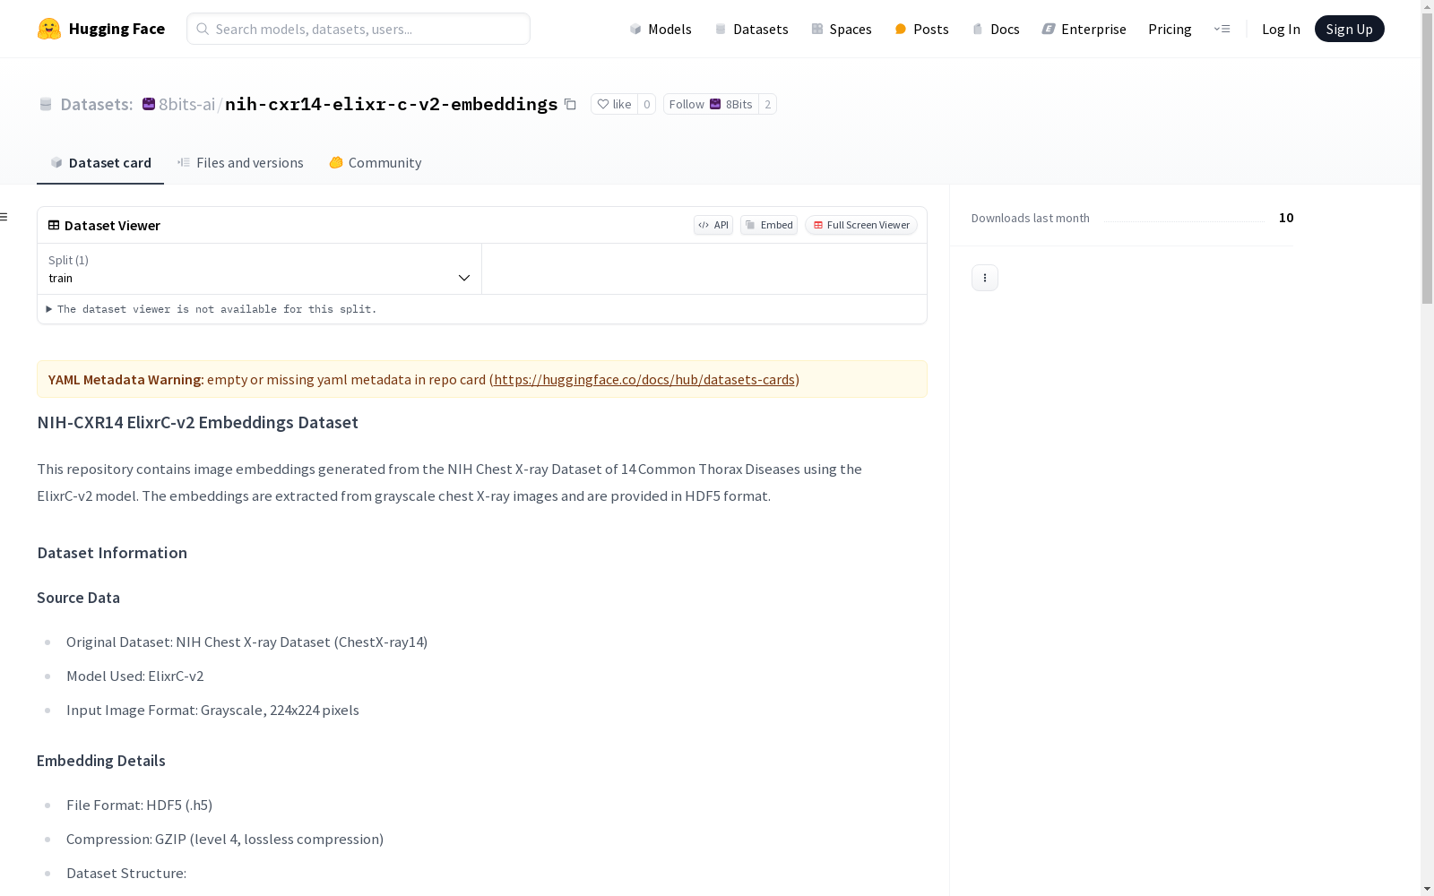The height and width of the screenshot is (896, 1434).
Task: Click the like count number
Action: pos(647,104)
